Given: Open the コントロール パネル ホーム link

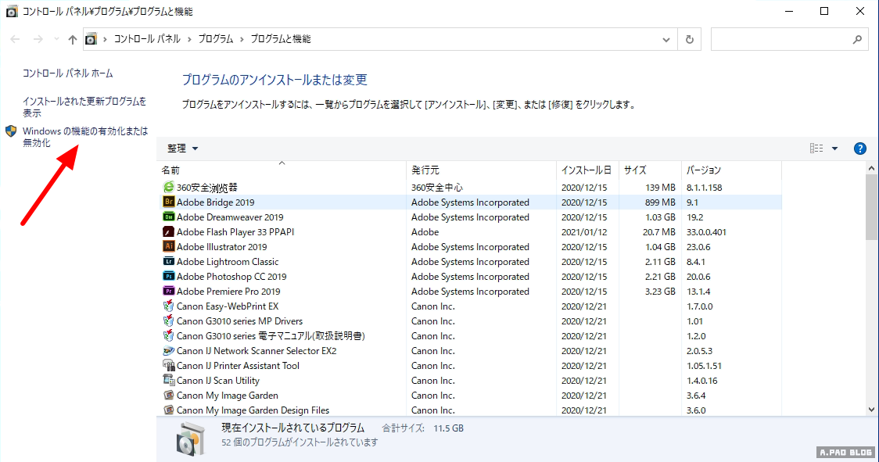Looking at the screenshot, I should tap(68, 73).
